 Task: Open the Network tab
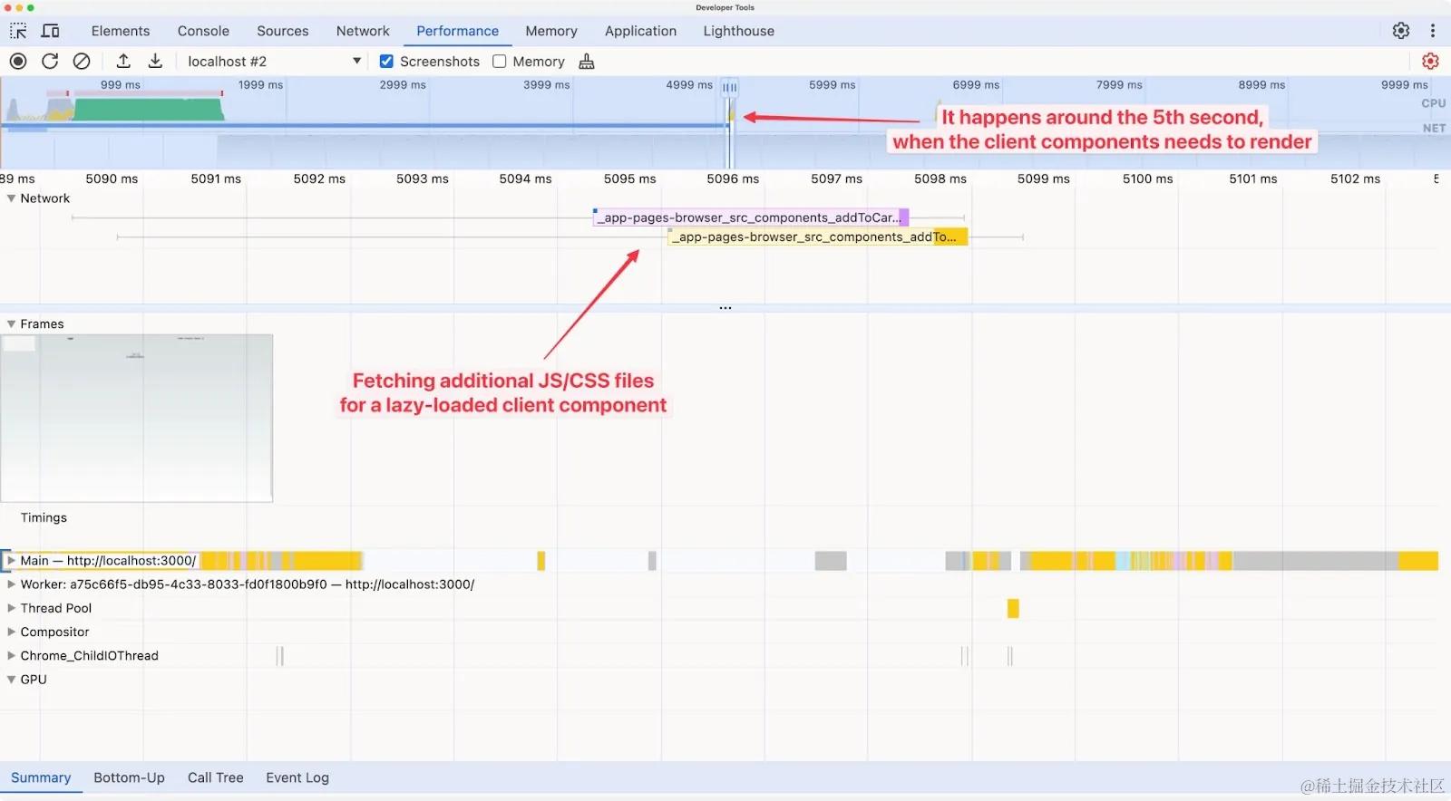click(x=363, y=31)
